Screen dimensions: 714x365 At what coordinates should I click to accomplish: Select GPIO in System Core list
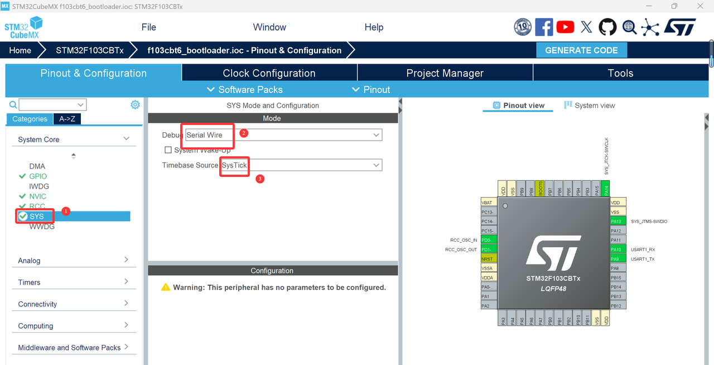click(x=38, y=176)
